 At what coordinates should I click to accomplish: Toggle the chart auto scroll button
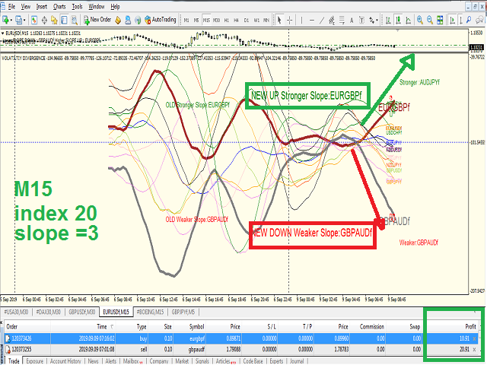coord(453,21)
